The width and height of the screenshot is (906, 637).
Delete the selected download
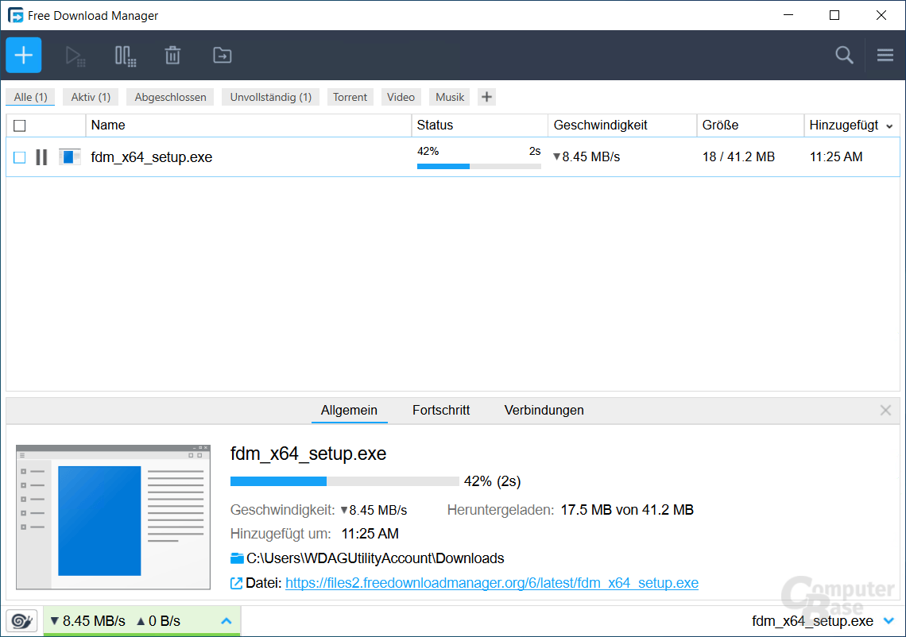point(173,56)
